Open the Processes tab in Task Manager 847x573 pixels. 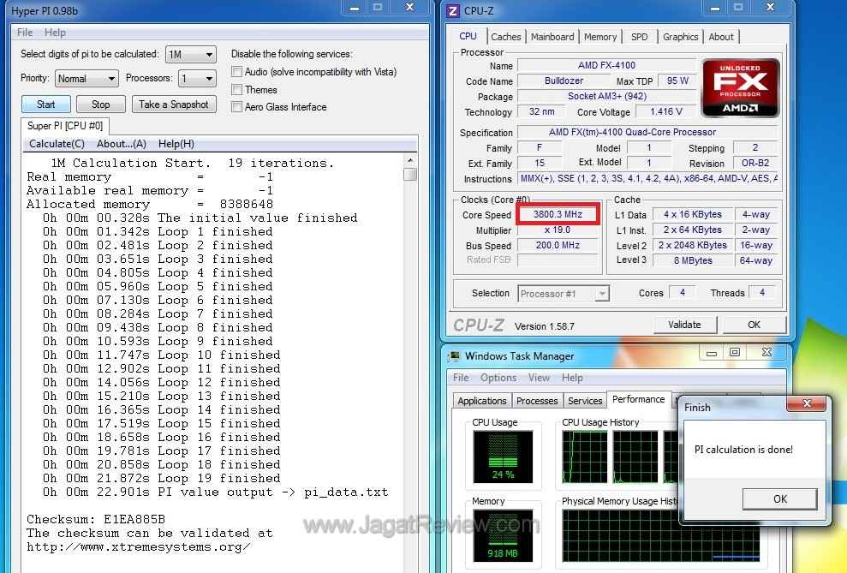click(537, 401)
